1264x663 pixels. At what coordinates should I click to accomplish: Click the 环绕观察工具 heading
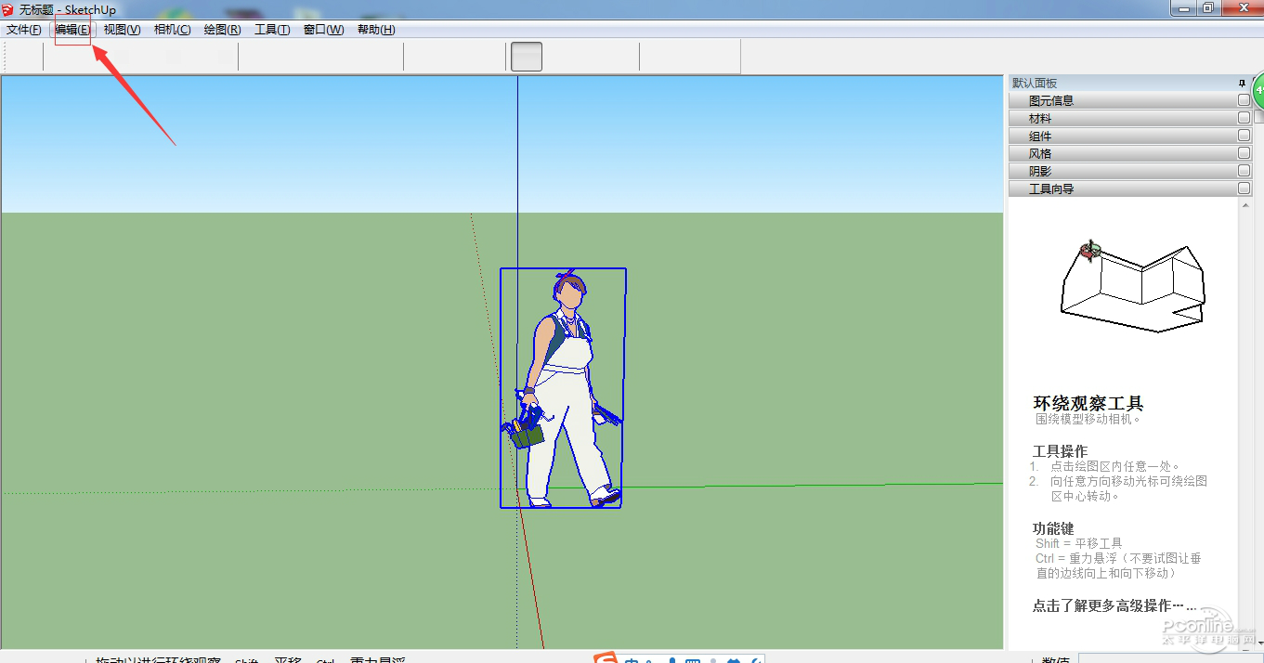[x=1088, y=403]
